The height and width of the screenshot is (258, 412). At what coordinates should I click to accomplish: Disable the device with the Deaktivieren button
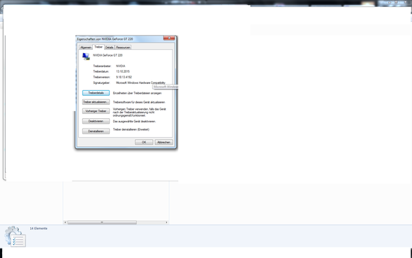pos(96,121)
